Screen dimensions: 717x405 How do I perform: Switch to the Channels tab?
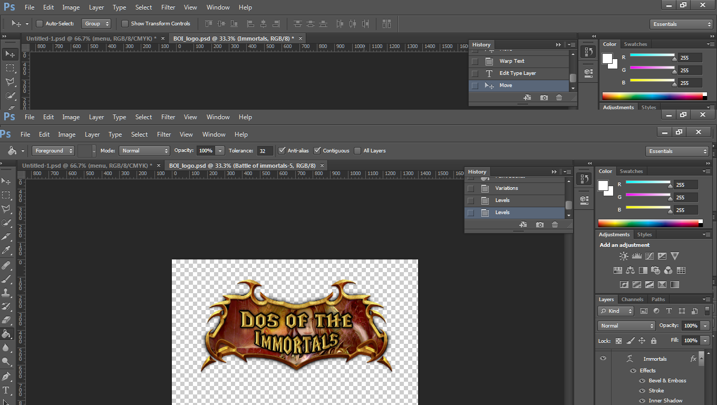click(632, 300)
